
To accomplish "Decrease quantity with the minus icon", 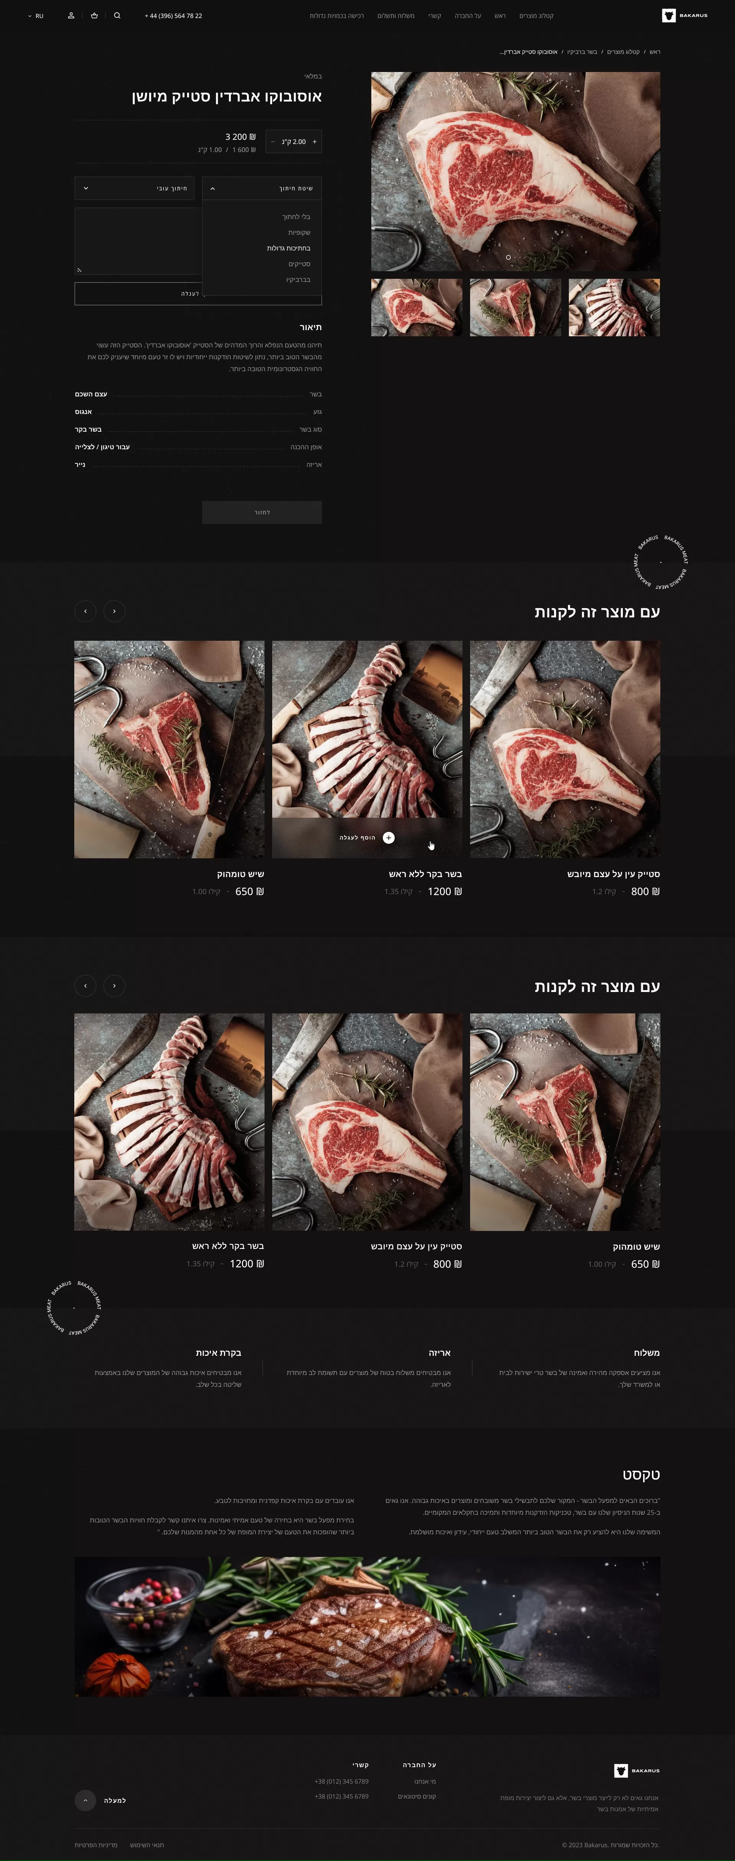I will pos(272,142).
